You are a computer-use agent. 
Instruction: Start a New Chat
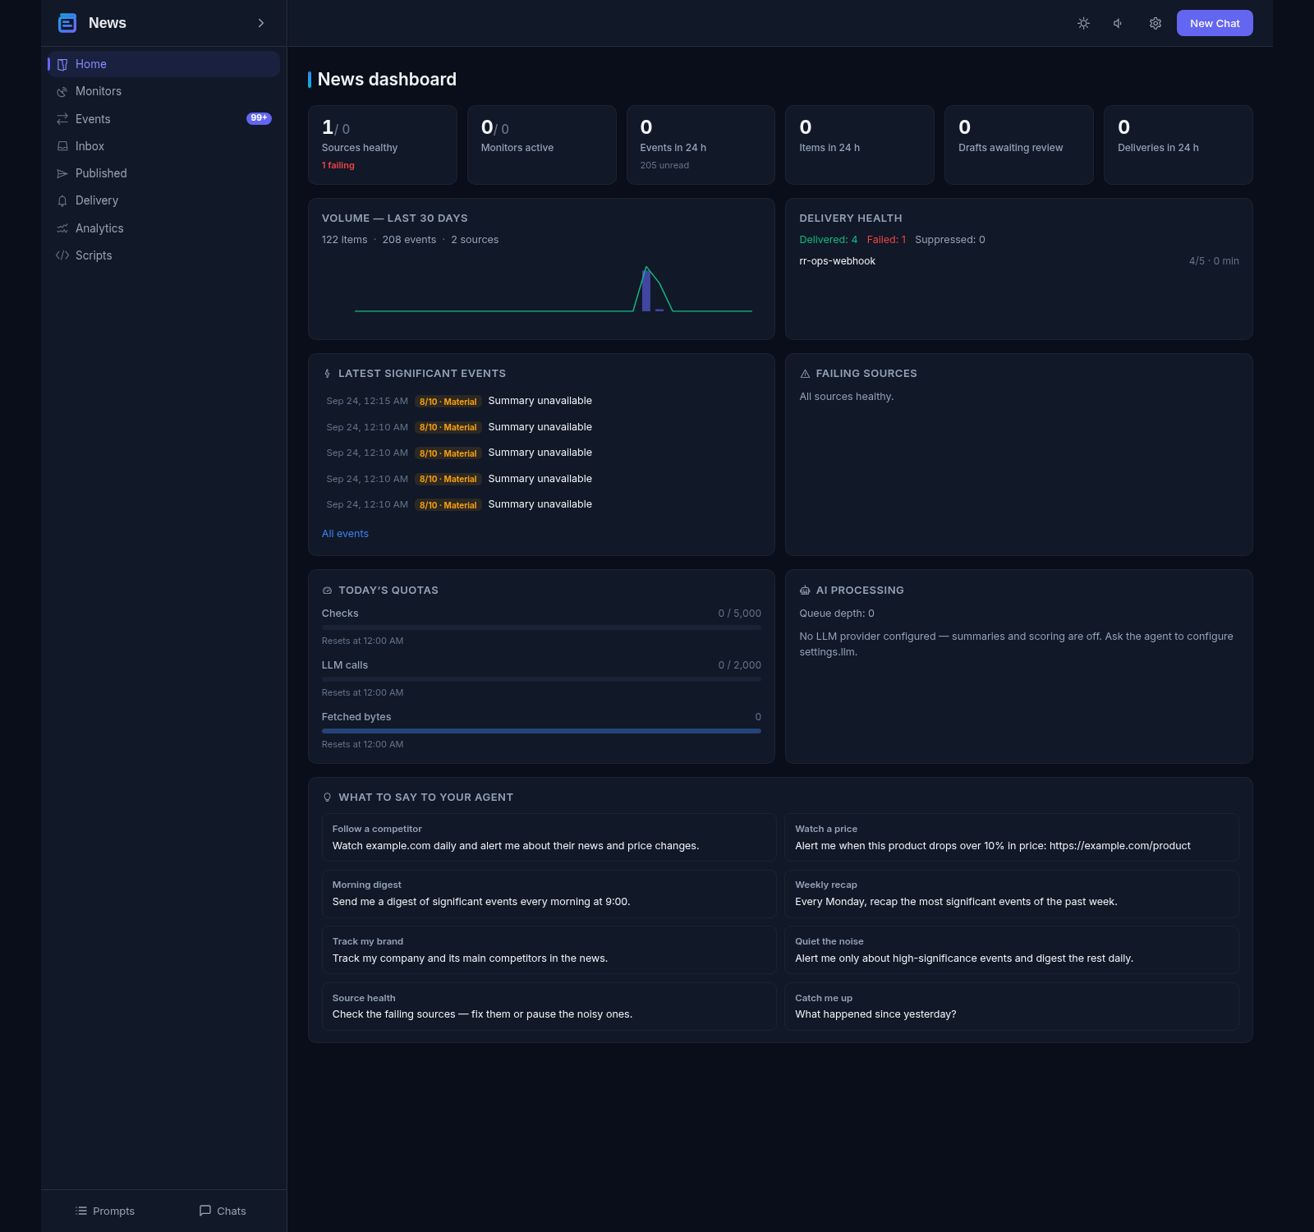[x=1215, y=23]
